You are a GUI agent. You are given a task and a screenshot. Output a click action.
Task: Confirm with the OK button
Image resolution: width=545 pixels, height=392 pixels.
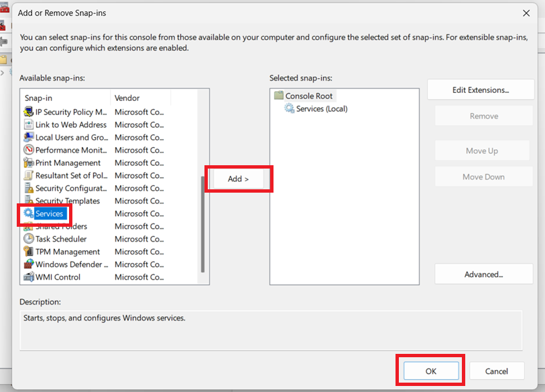click(x=430, y=371)
